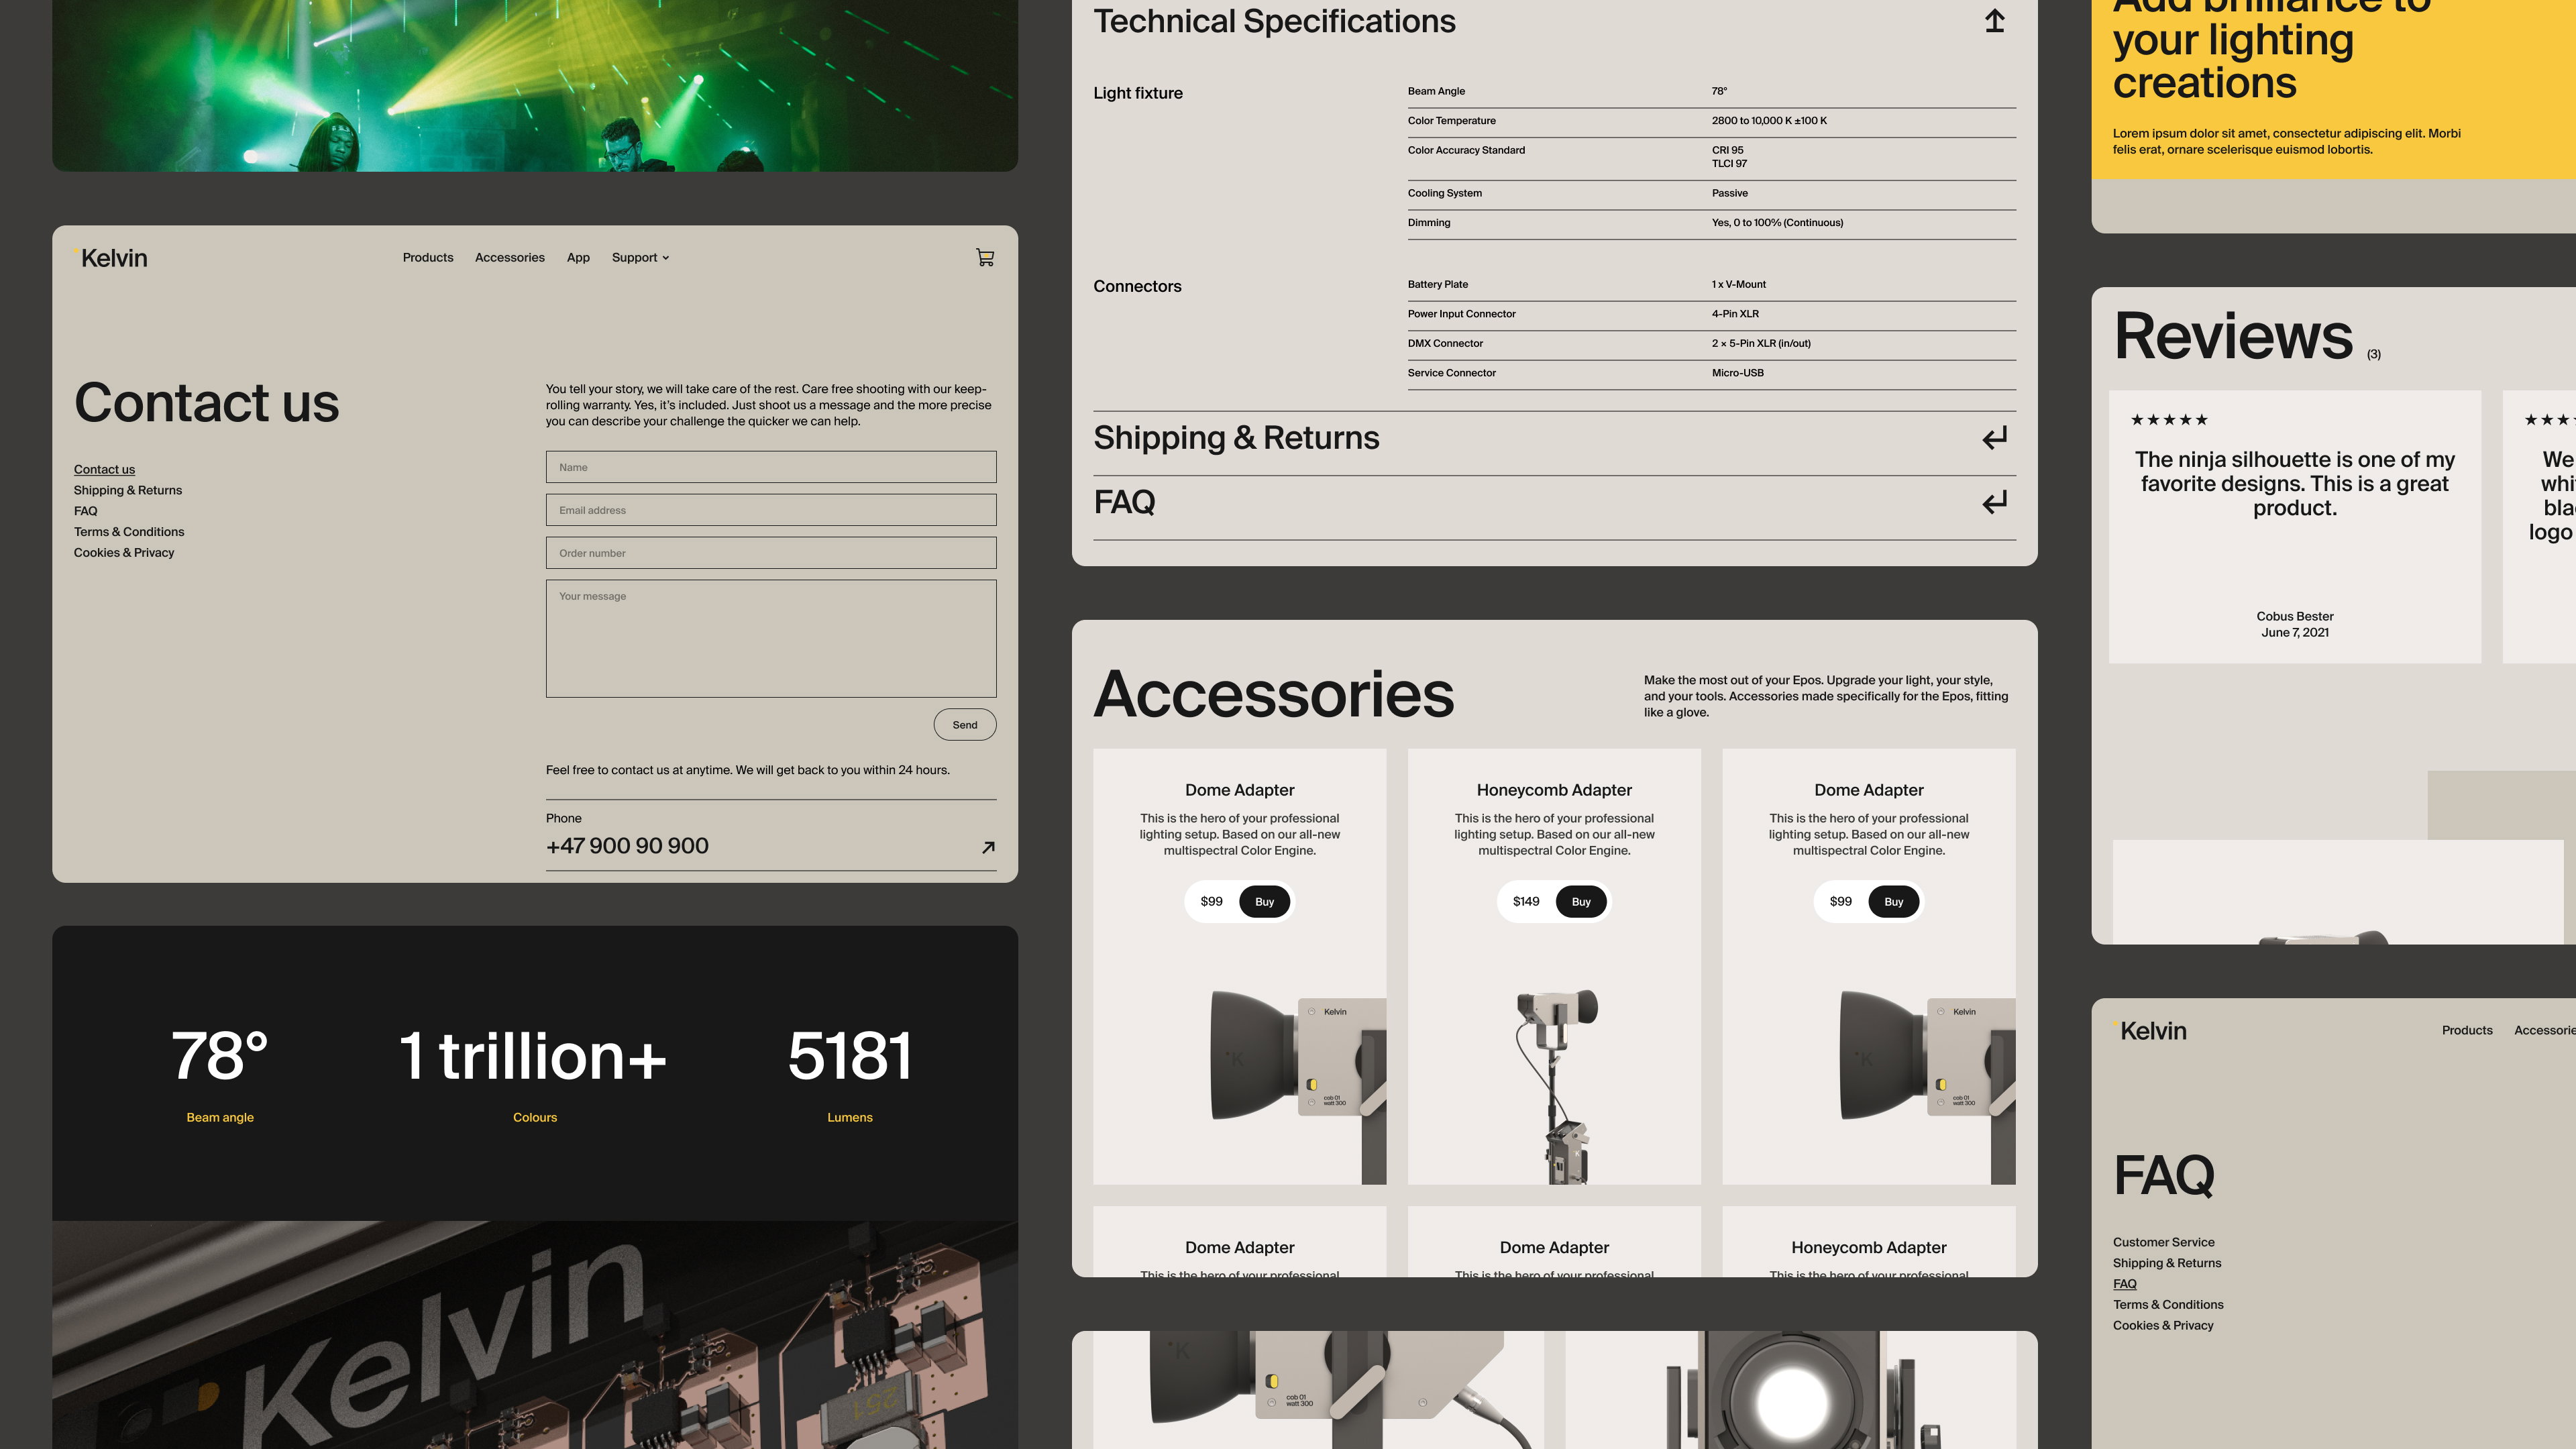Collapse Technical Specifications with the up arrow
Image resolution: width=2576 pixels, height=1449 pixels.
click(1994, 21)
